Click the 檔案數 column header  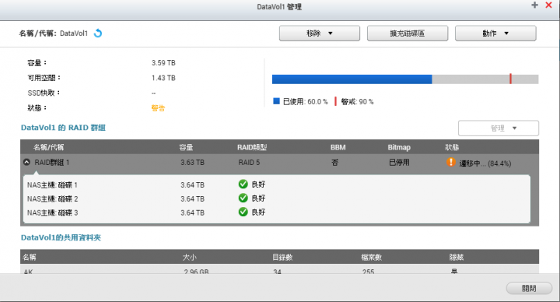point(372,258)
